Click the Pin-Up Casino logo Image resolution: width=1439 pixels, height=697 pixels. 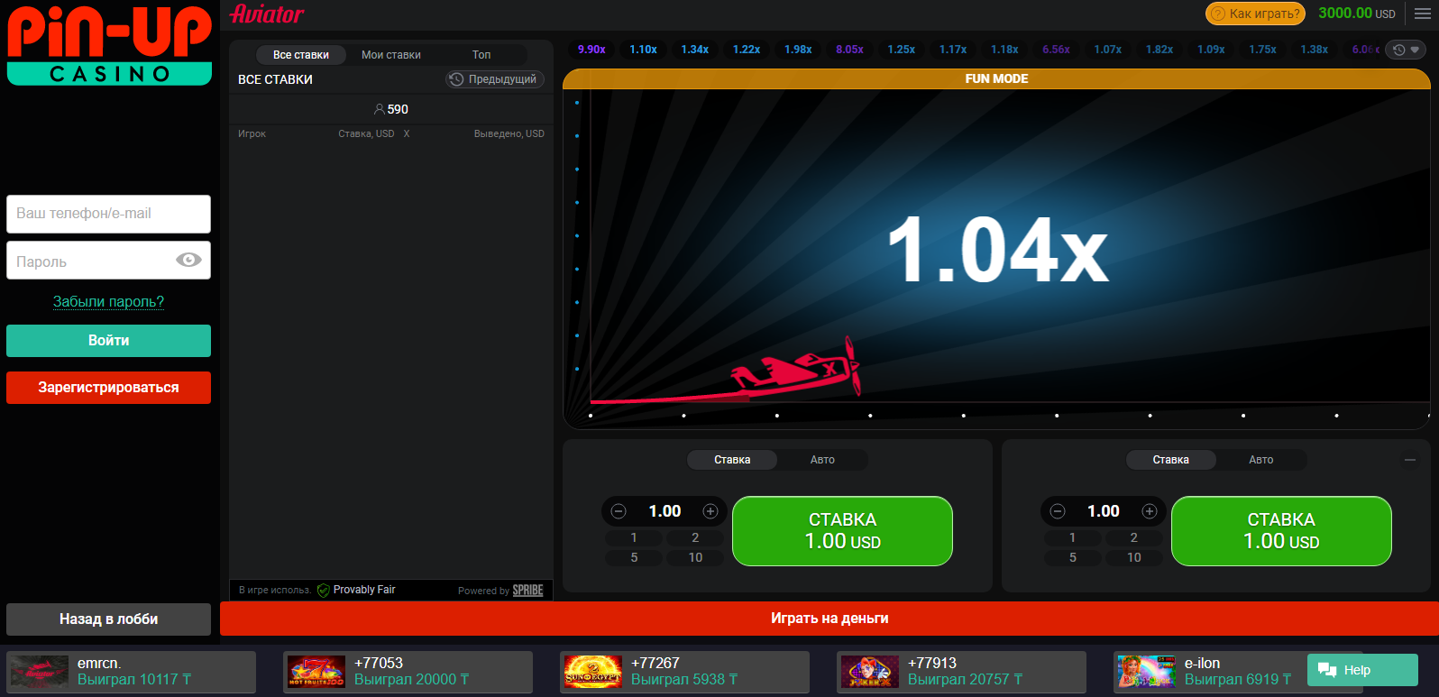click(109, 44)
